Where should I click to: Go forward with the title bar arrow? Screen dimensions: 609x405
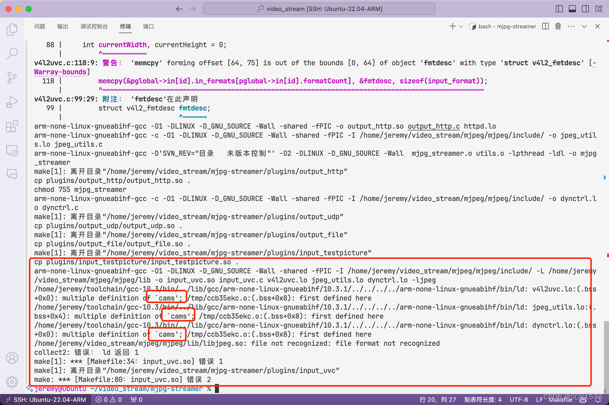coord(192,9)
